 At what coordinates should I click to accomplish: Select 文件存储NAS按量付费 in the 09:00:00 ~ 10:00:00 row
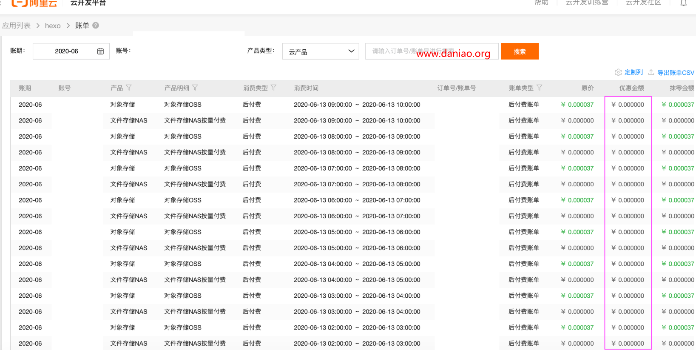click(x=195, y=120)
